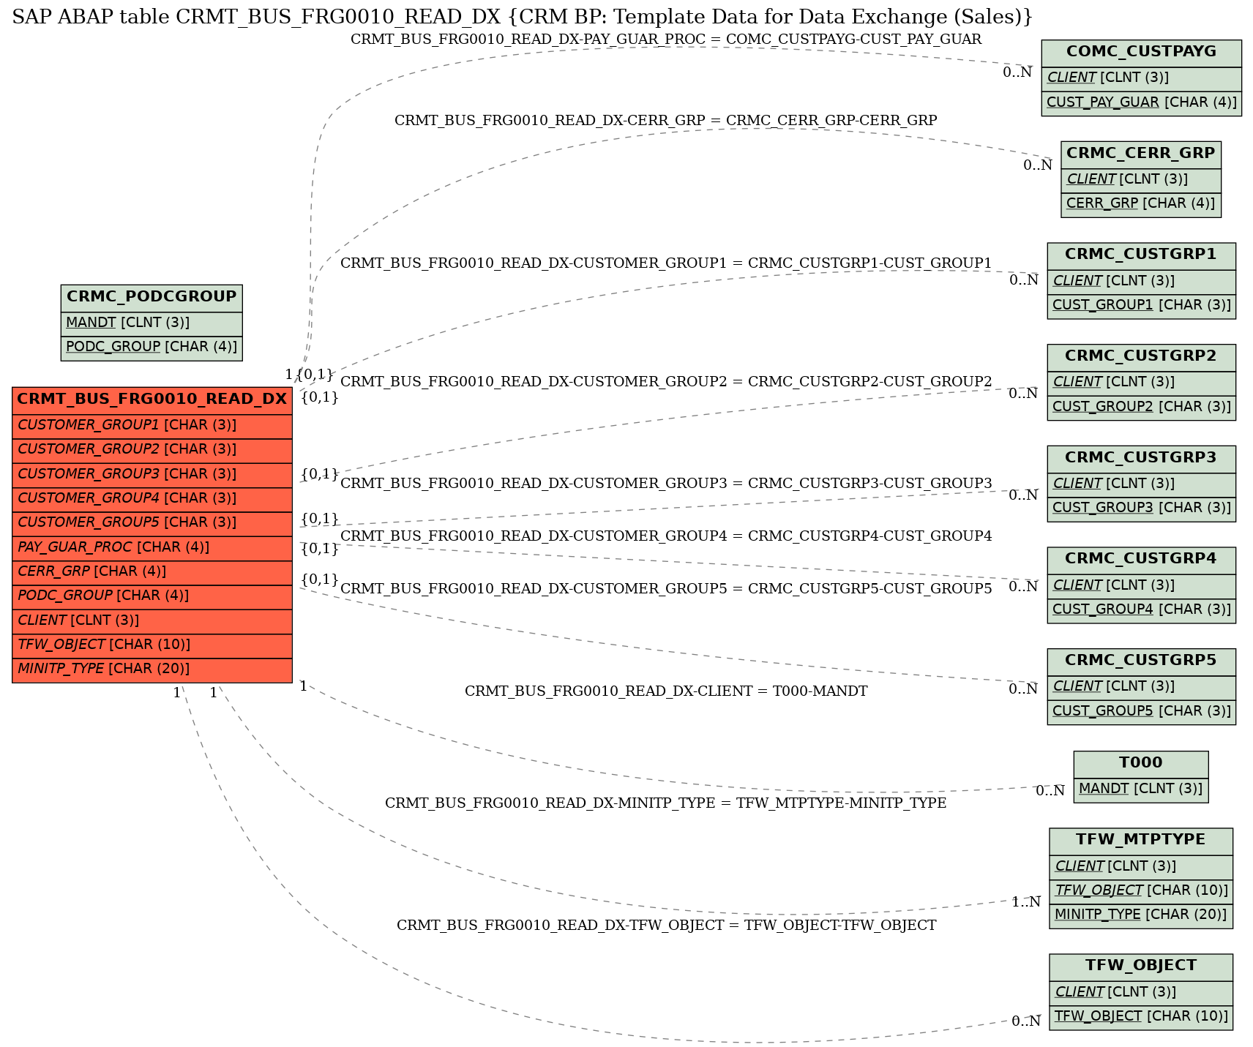Click the CUSTOMER_GROUP4 relation label

(x=666, y=536)
